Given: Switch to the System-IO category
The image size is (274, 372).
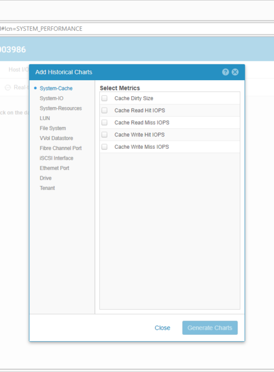Looking at the screenshot, I should pyautogui.click(x=51, y=98).
